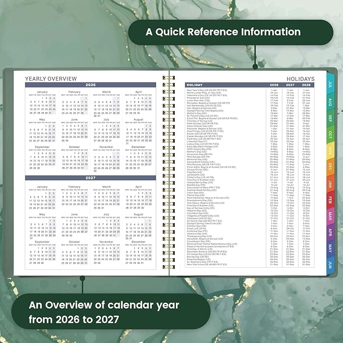Click the 'Halloween (US UK DE)' row
Image resolution: width=343 pixels, height=343 pixels.
[x=250, y=218]
